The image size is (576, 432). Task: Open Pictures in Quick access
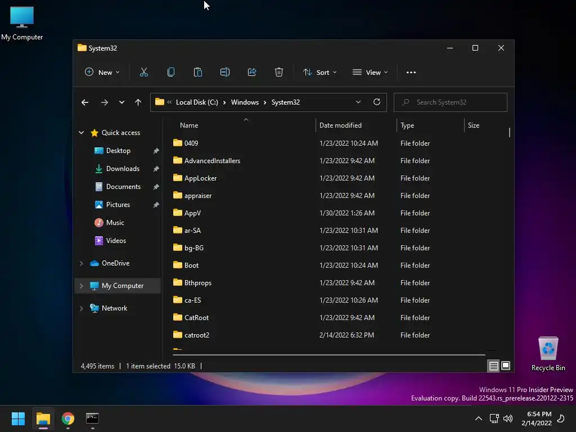118,205
